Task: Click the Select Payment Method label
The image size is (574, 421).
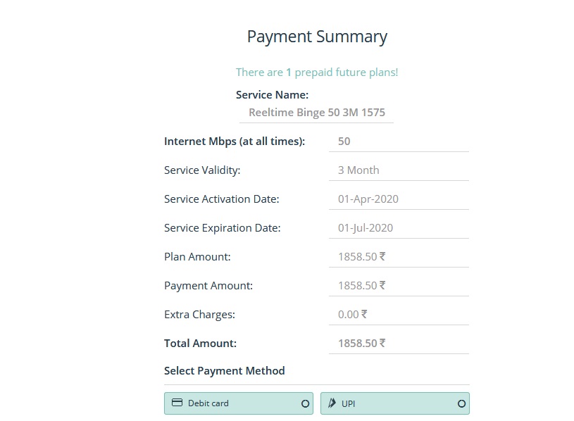Action: (225, 371)
